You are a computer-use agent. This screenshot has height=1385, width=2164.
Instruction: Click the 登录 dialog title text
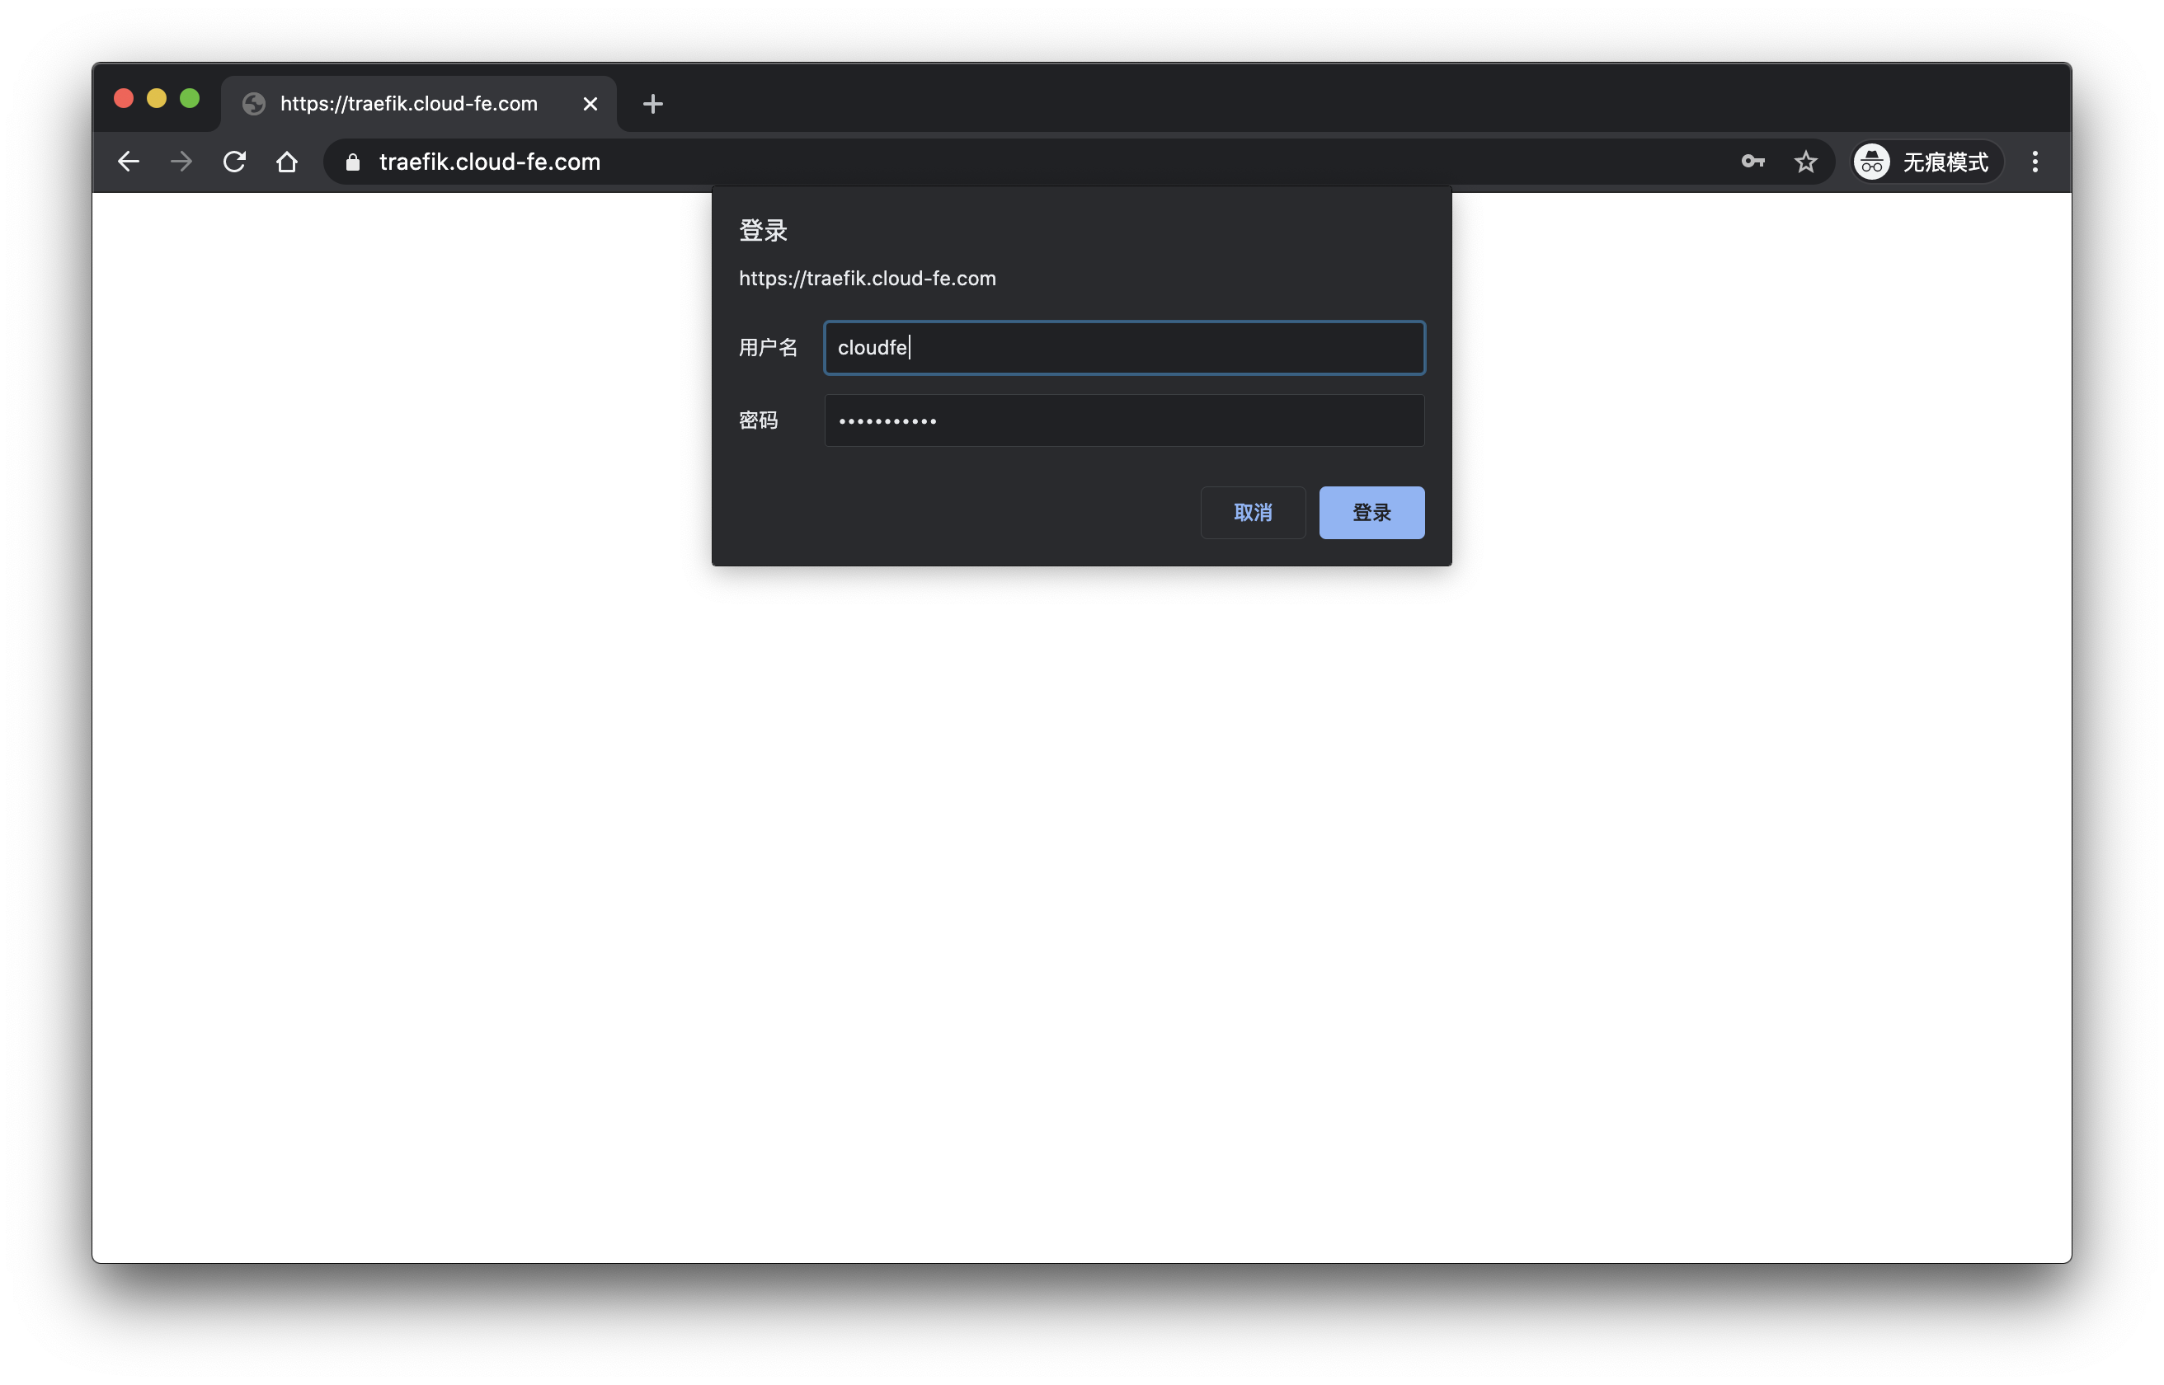764,231
